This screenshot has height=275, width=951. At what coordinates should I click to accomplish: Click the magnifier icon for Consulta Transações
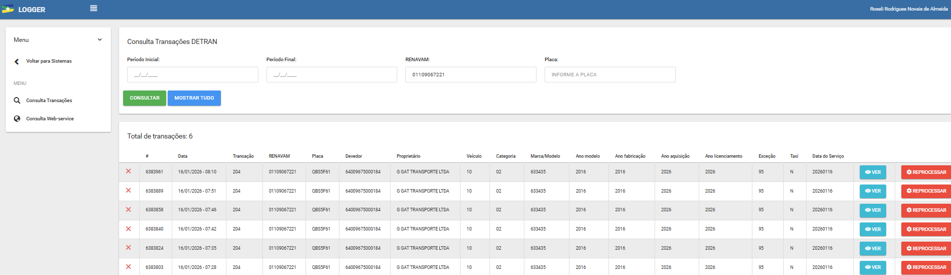(17, 101)
